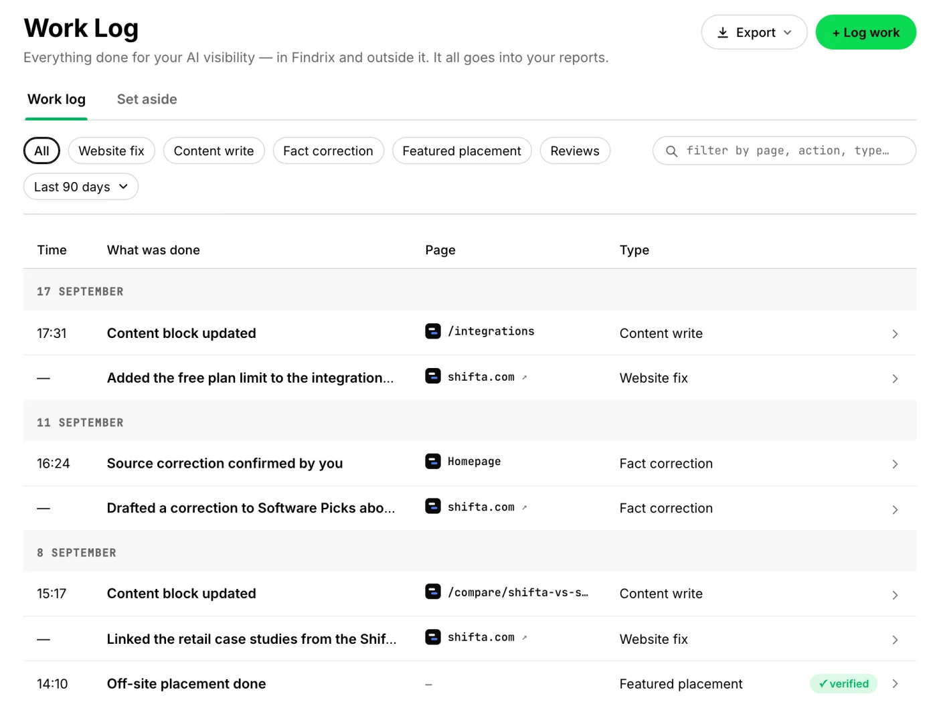The height and width of the screenshot is (704, 937).
Task: Open the /compare/shifta-vs-s… page link
Action: (x=518, y=592)
